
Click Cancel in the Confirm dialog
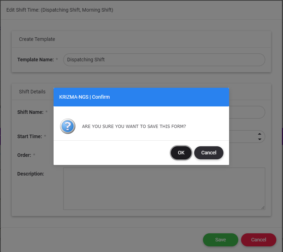209,153
